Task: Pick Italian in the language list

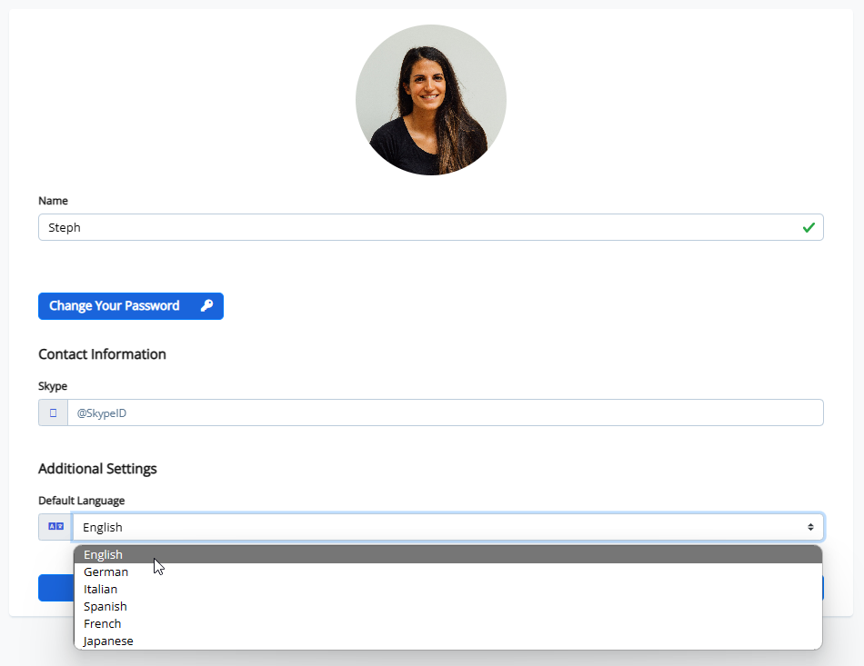Action: click(448, 589)
